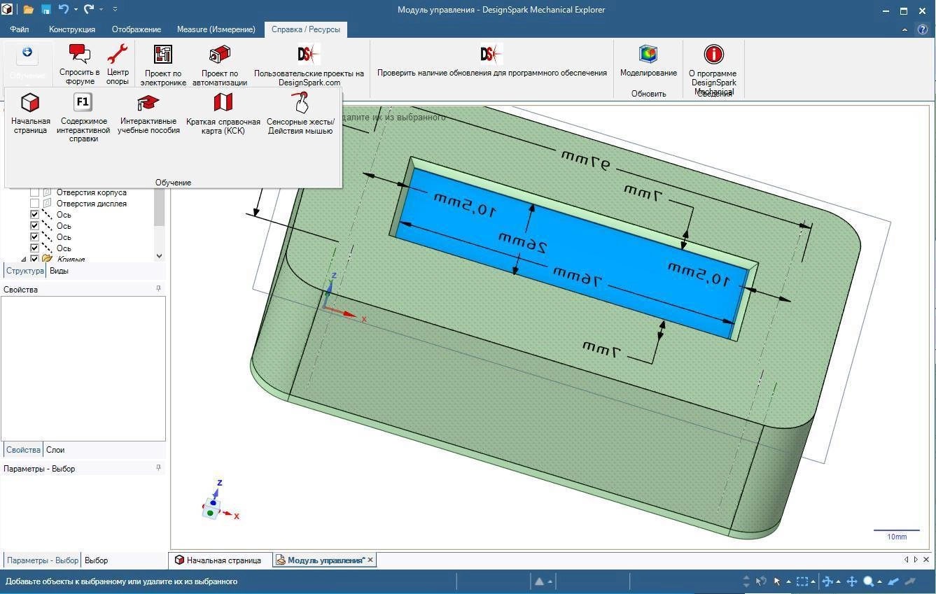The width and height of the screenshot is (936, 594).
Task: Click the Обучение group button in ribbon
Action: pyautogui.click(x=27, y=64)
